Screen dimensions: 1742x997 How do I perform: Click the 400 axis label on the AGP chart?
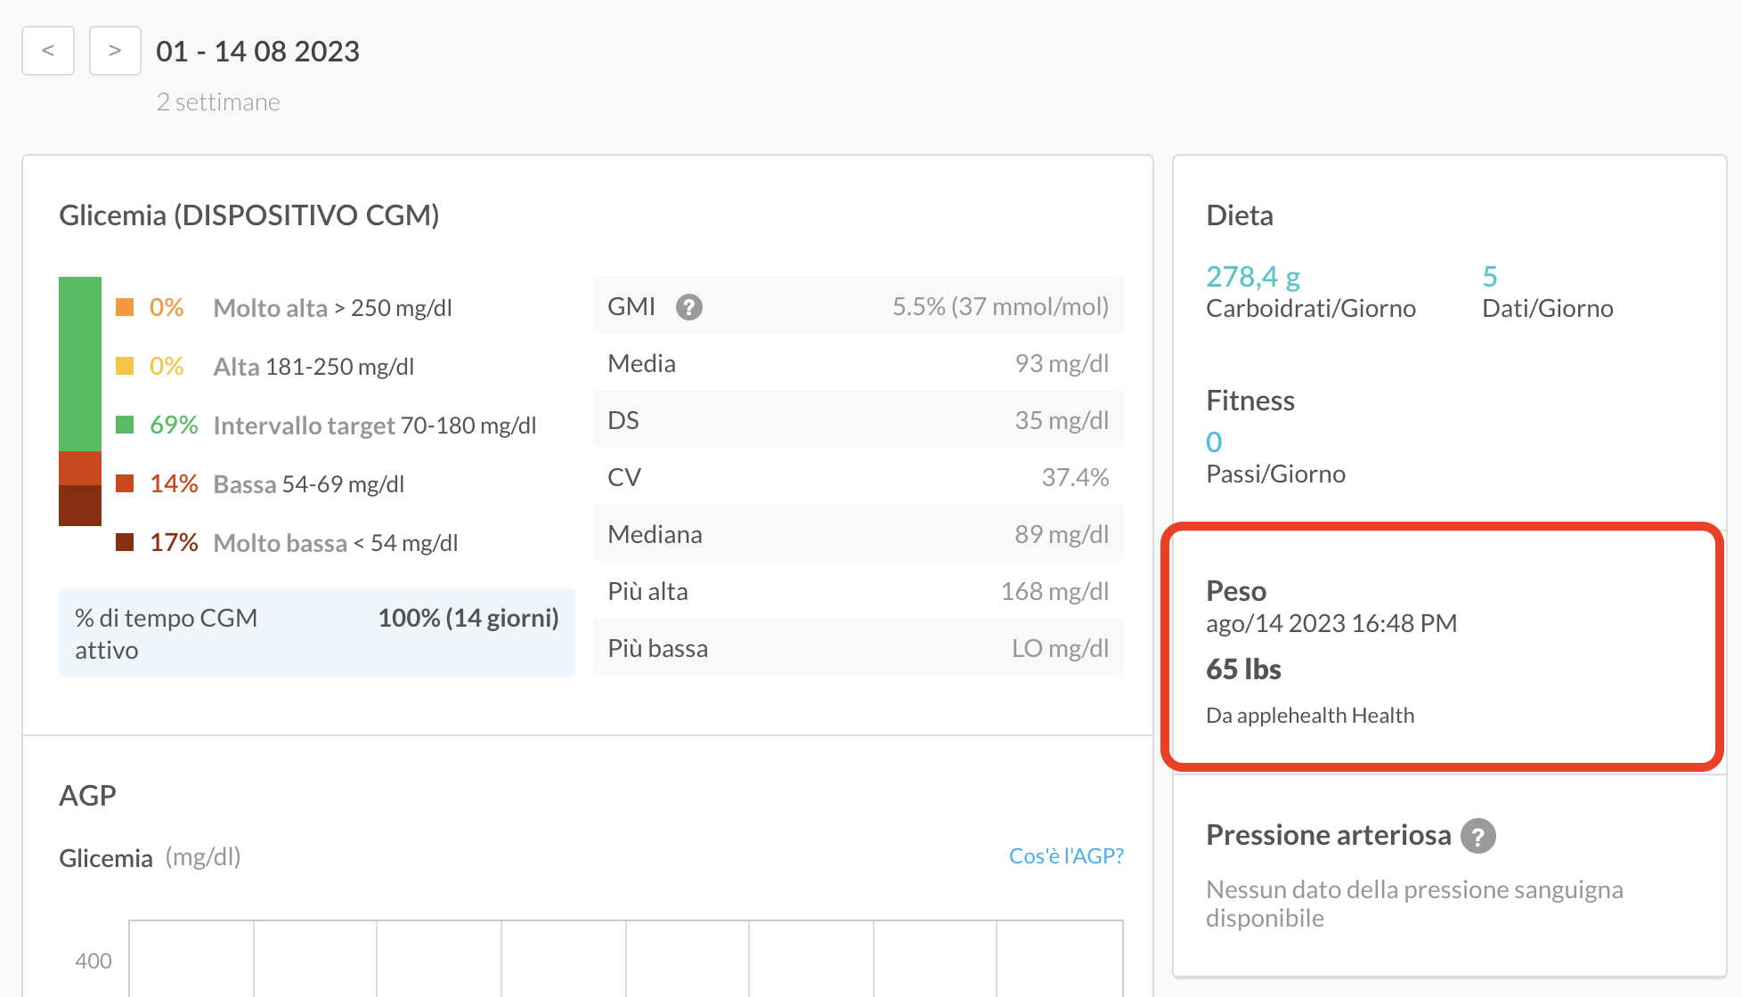coord(94,961)
